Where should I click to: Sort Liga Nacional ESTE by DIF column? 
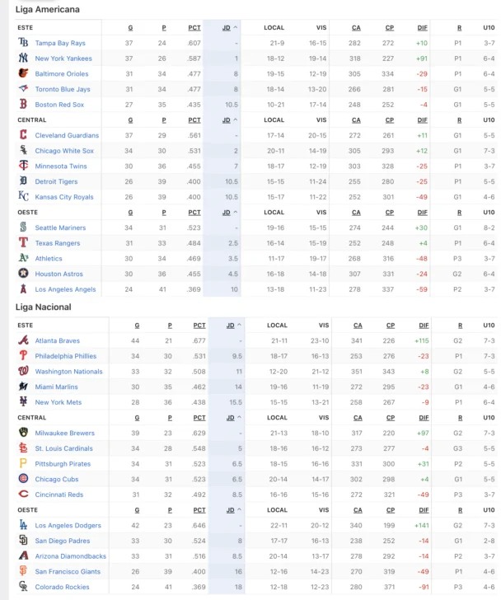pyautogui.click(x=424, y=326)
